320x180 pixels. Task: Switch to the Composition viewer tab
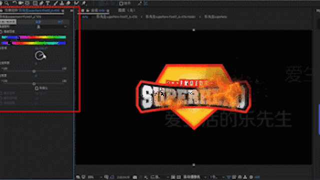(98, 10)
